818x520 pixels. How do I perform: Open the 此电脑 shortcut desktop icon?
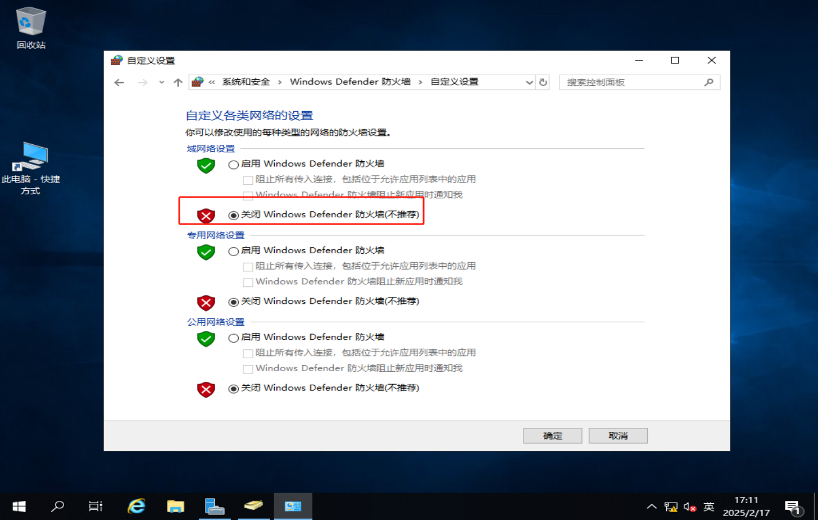click(31, 168)
